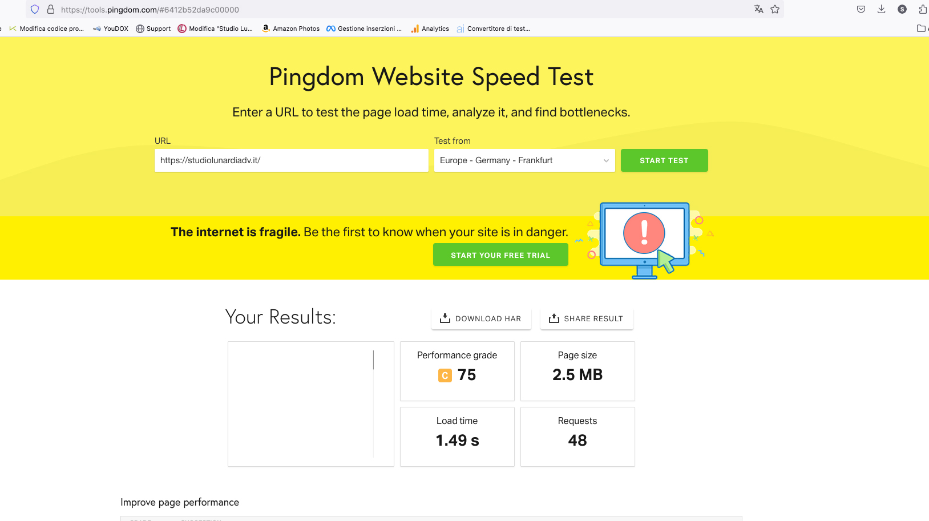The height and width of the screenshot is (521, 929).
Task: Click the URL field containing studiolunardiadv.it
Action: click(x=292, y=160)
